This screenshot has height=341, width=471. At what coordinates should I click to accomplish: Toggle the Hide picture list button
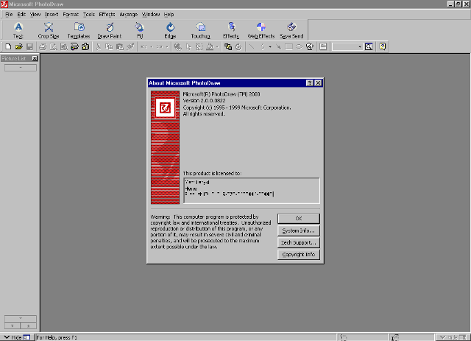[x=16, y=337]
